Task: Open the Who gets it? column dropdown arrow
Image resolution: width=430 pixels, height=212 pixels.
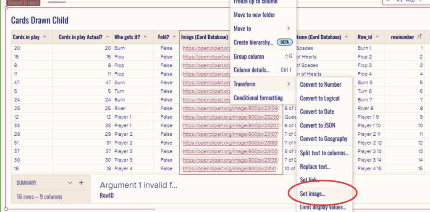Action: [x=145, y=37]
